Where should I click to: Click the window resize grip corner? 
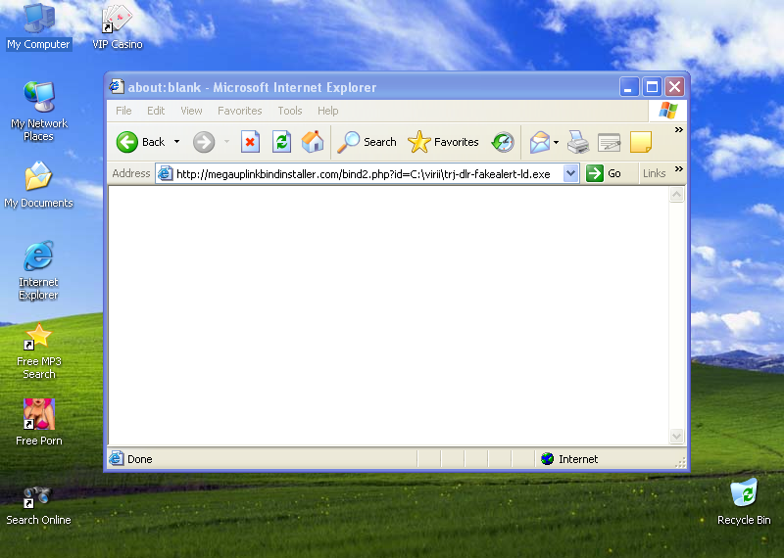click(x=680, y=462)
